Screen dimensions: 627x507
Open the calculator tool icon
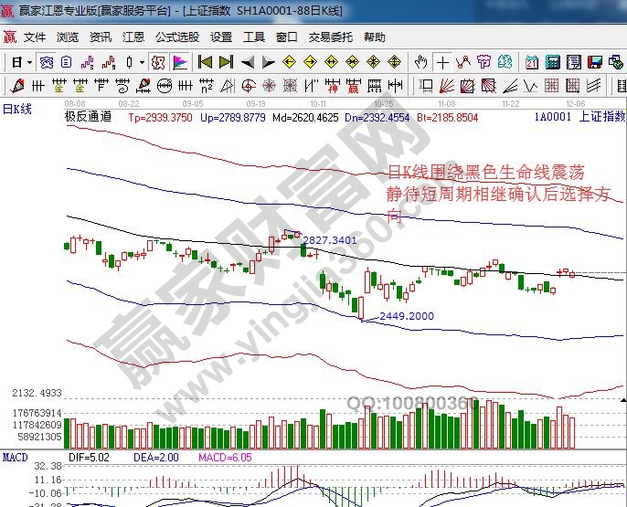tap(553, 63)
